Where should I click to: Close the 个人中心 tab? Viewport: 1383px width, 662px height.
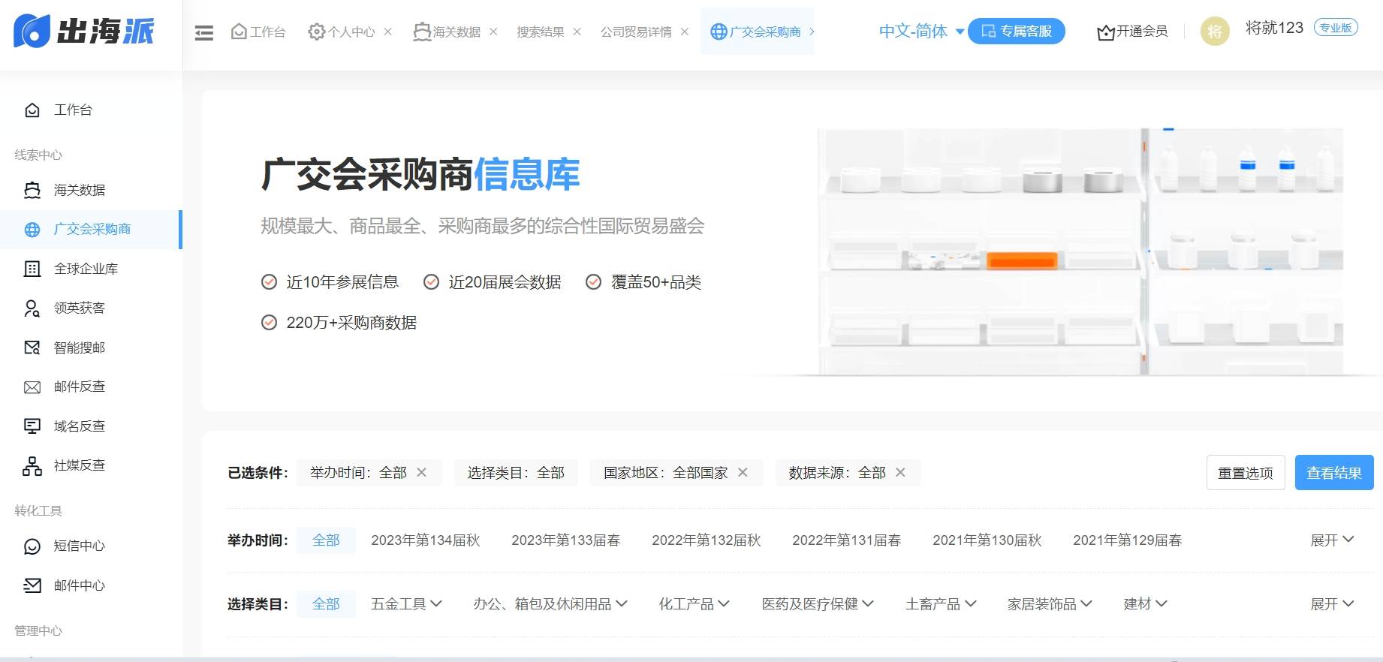[x=388, y=32]
